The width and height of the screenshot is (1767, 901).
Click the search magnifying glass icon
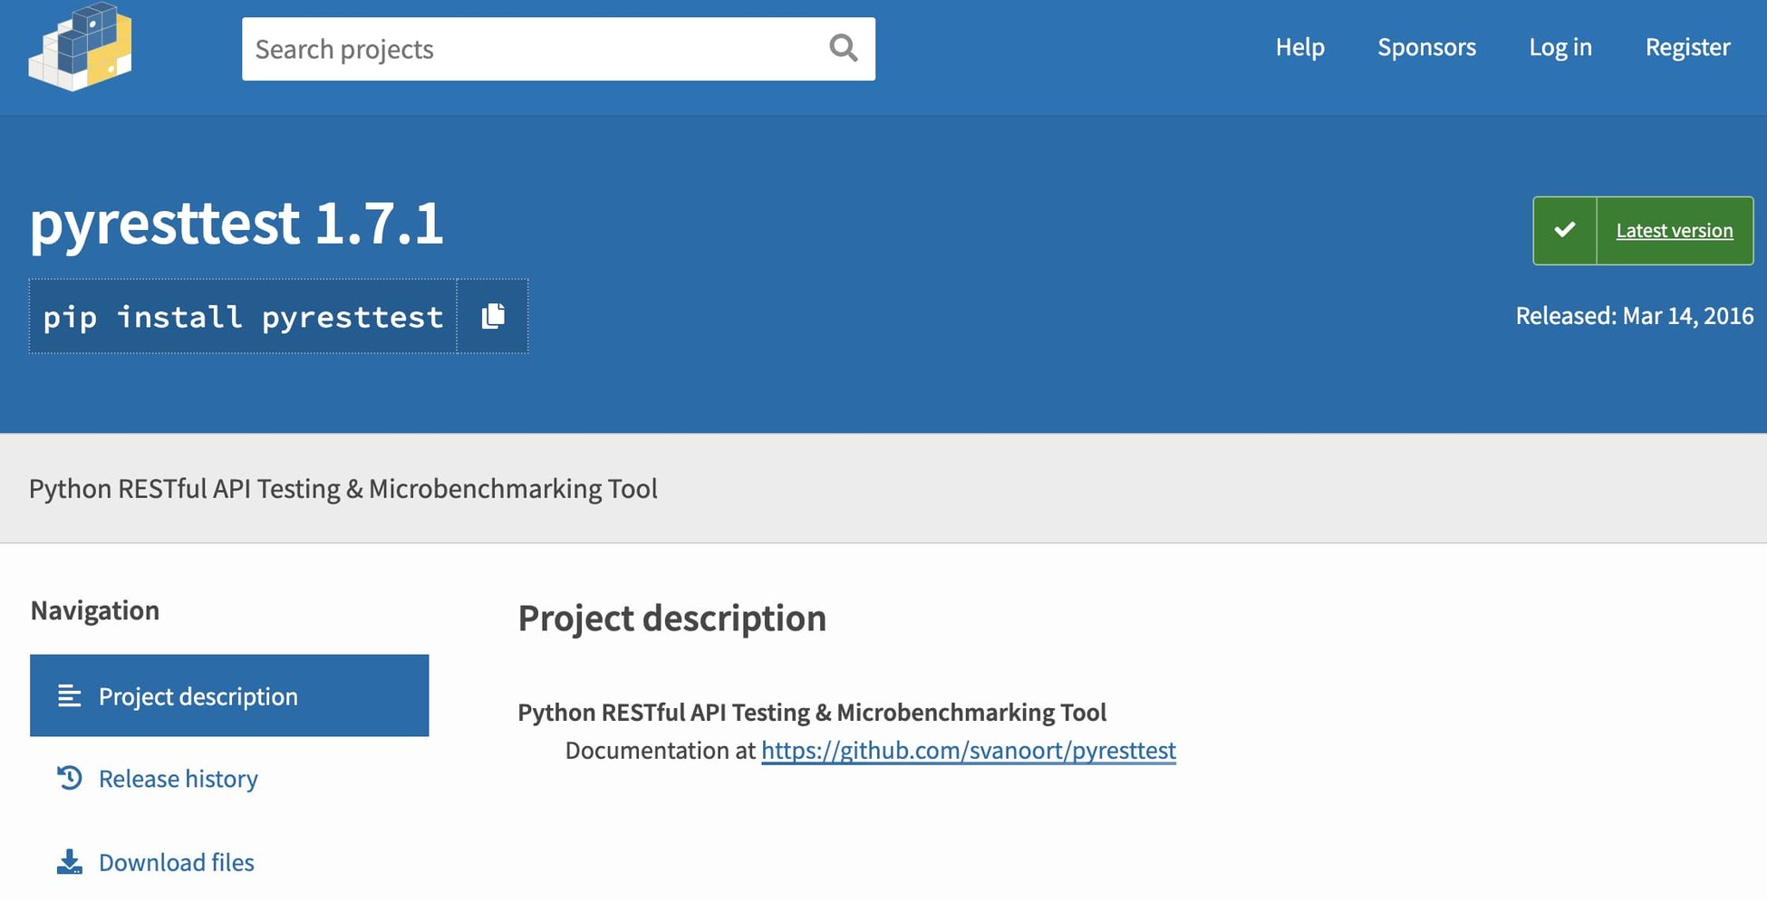[842, 49]
